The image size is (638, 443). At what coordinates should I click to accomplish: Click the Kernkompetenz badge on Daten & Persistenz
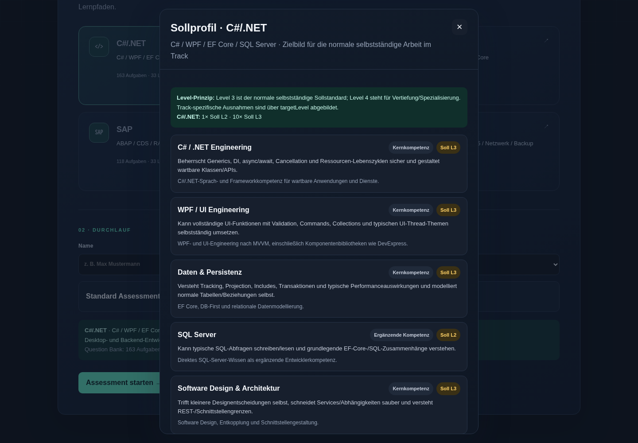tap(411, 272)
